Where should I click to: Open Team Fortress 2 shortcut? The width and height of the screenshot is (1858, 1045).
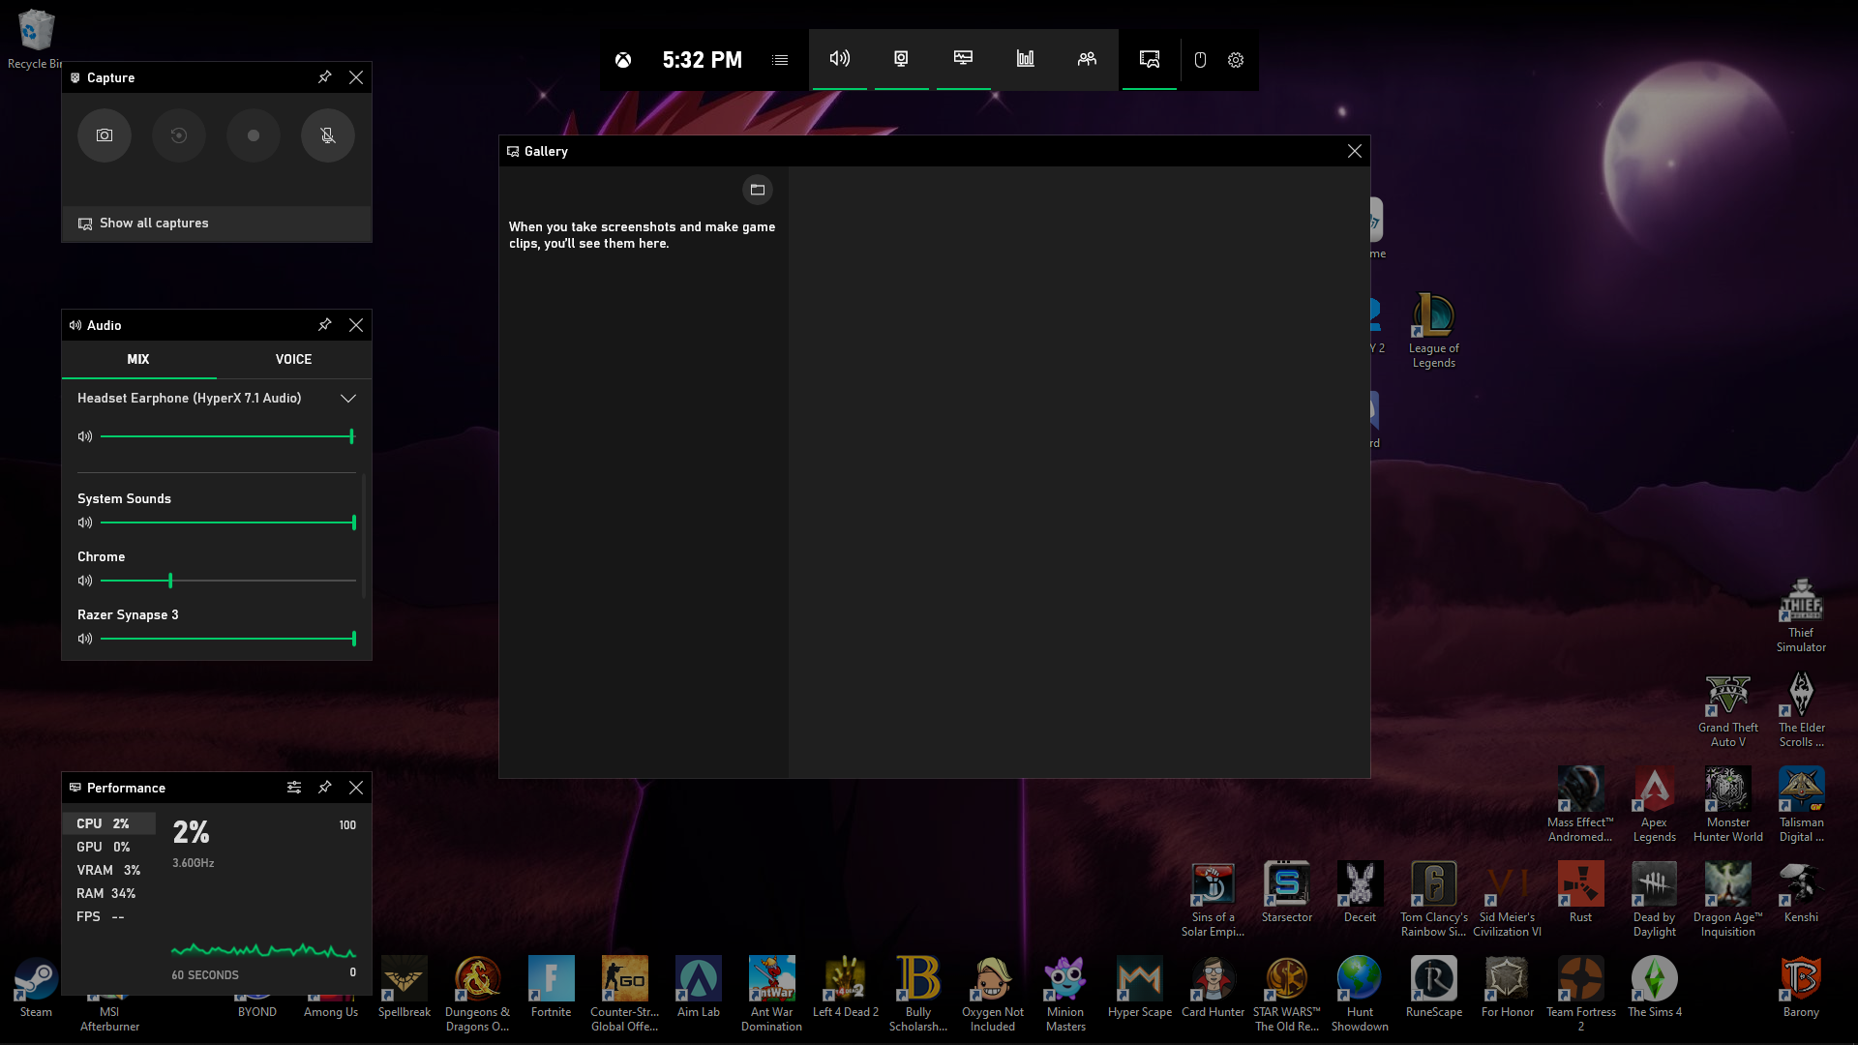1580,995
